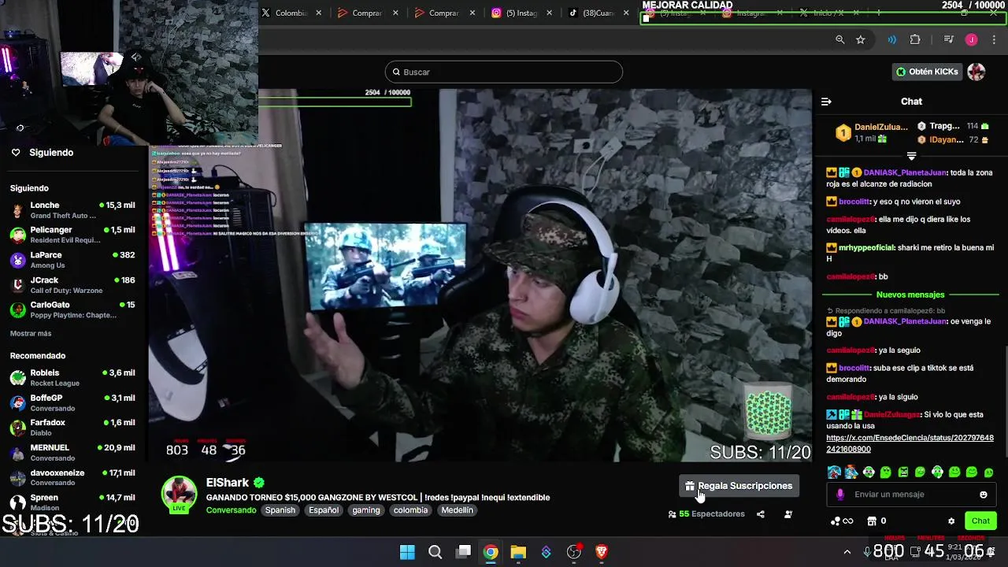Click the x.com EnsedeCiencia link in chat

910,443
